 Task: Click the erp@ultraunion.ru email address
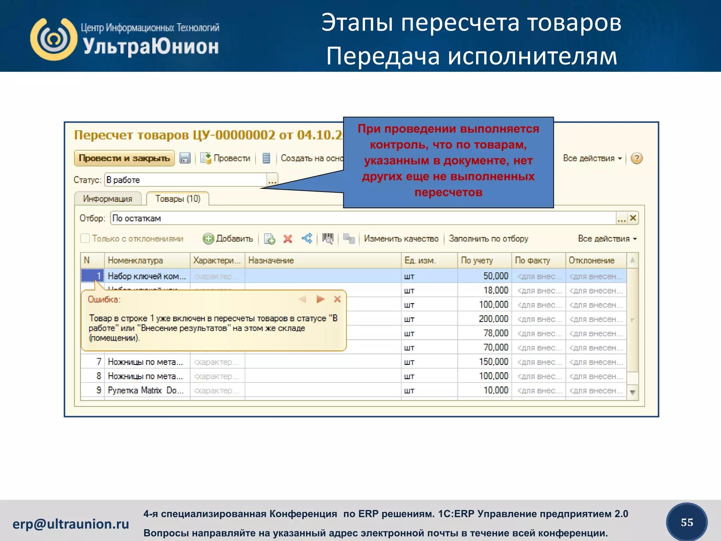click(x=71, y=524)
